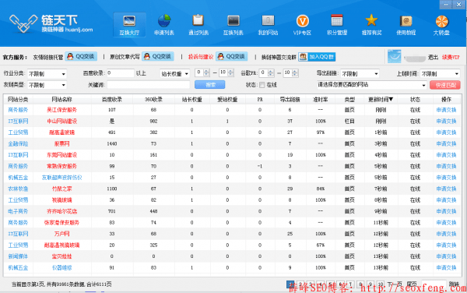Click site name 竹鼠之家
The width and height of the screenshot is (467, 293).
coord(61,189)
